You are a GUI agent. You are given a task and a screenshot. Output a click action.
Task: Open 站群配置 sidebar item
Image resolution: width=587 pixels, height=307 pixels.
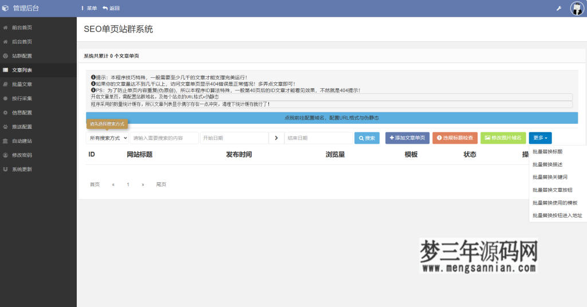coord(38,56)
